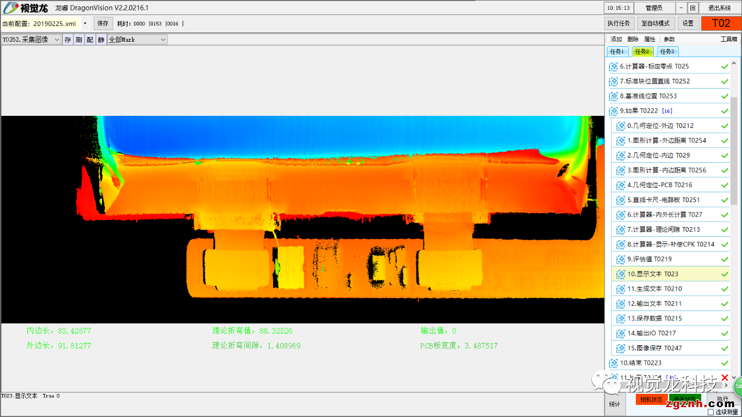Select the 9.评估值 T0219 task step

[x=649, y=259]
